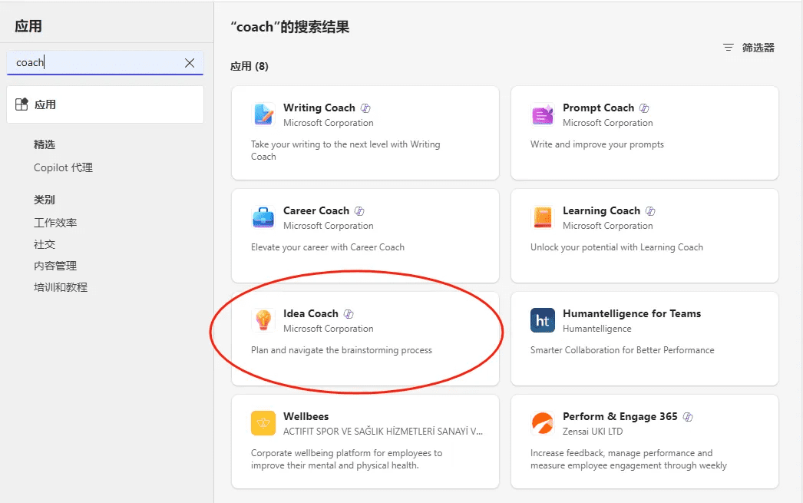Click the Perform & Engage 365 icon

pyautogui.click(x=543, y=423)
